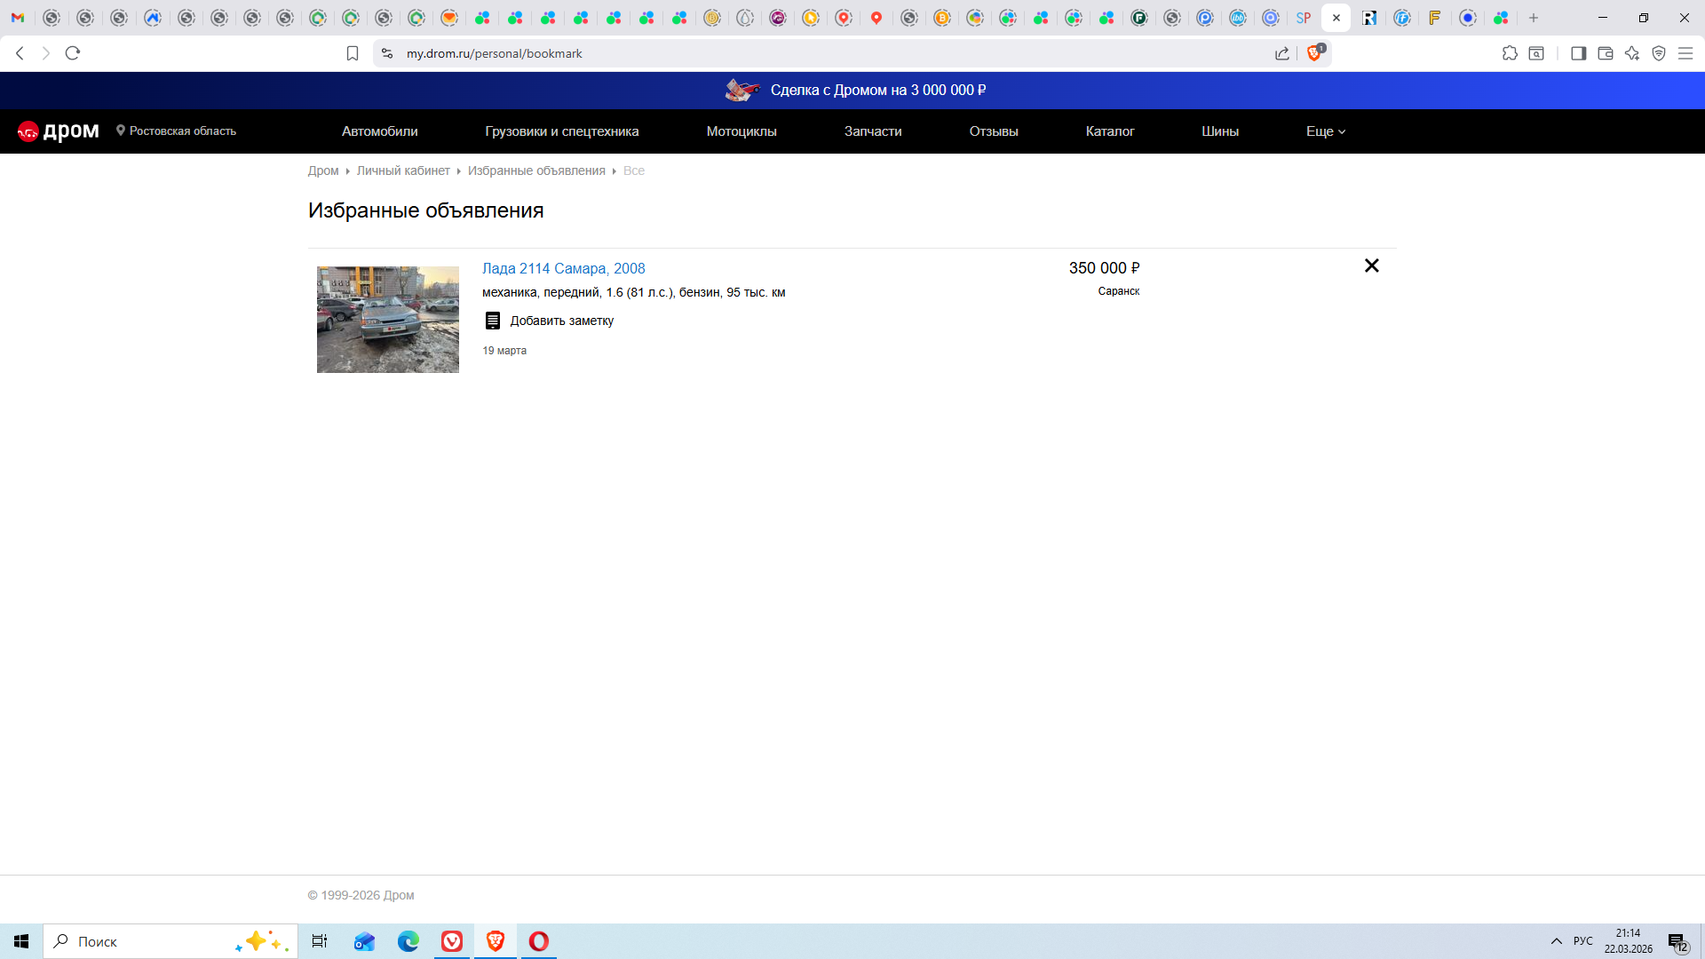Open the Лада 2114 Самара, 2008 listing link
The image size is (1705, 959).
(x=563, y=268)
